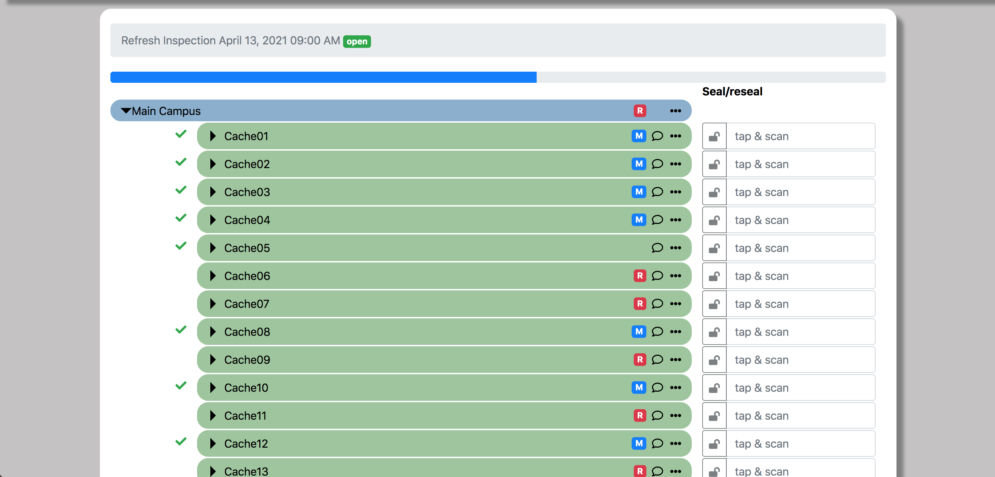Screen dimensions: 995x477
Task: Expand the Cache04 row
Action: [213, 220]
